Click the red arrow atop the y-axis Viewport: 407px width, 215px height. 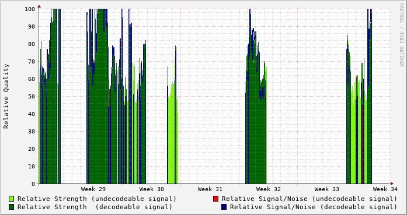point(39,6)
